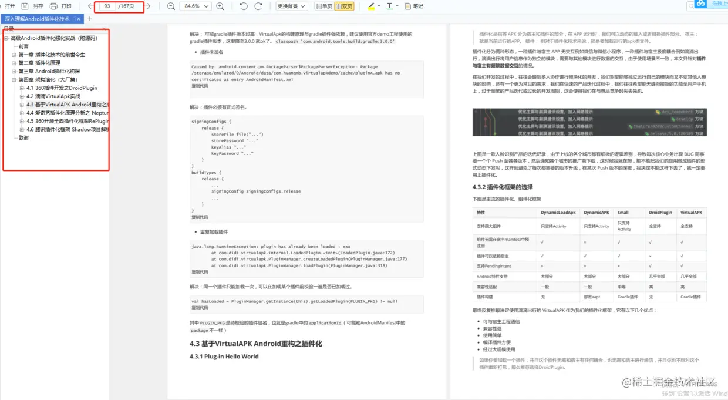Click the 4.3.2 插件化框架的选择 heading
The width and height of the screenshot is (728, 400).
[503, 187]
